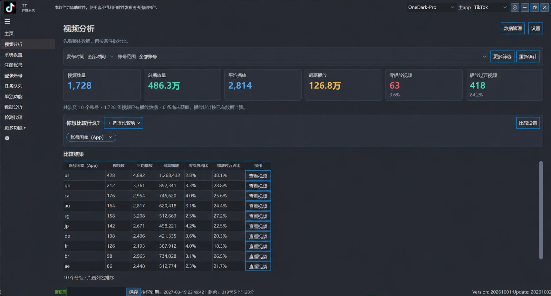Select 视频分析 in sidebar

tap(27, 44)
